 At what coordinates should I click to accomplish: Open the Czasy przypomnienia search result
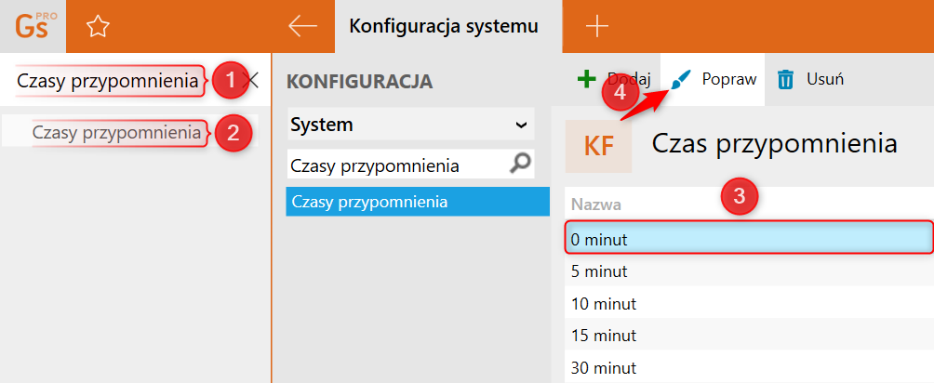point(116,133)
